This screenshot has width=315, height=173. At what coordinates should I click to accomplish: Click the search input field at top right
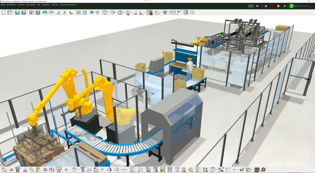pos(305,6)
